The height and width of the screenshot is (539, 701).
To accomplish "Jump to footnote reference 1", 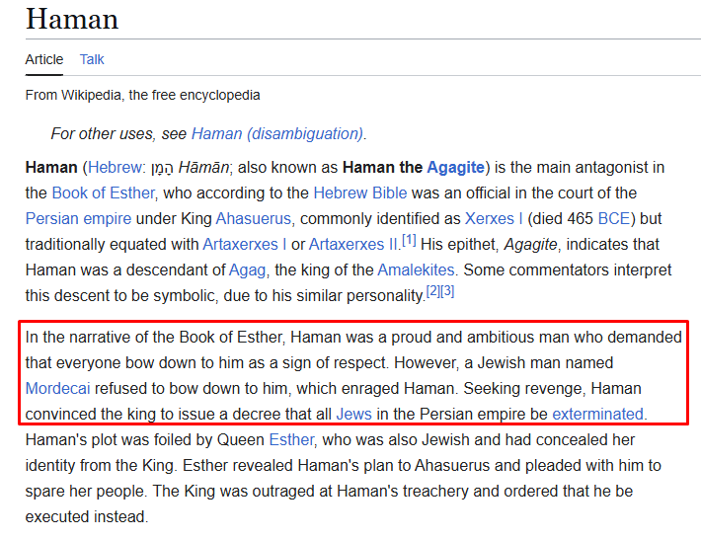I will 409,239.
